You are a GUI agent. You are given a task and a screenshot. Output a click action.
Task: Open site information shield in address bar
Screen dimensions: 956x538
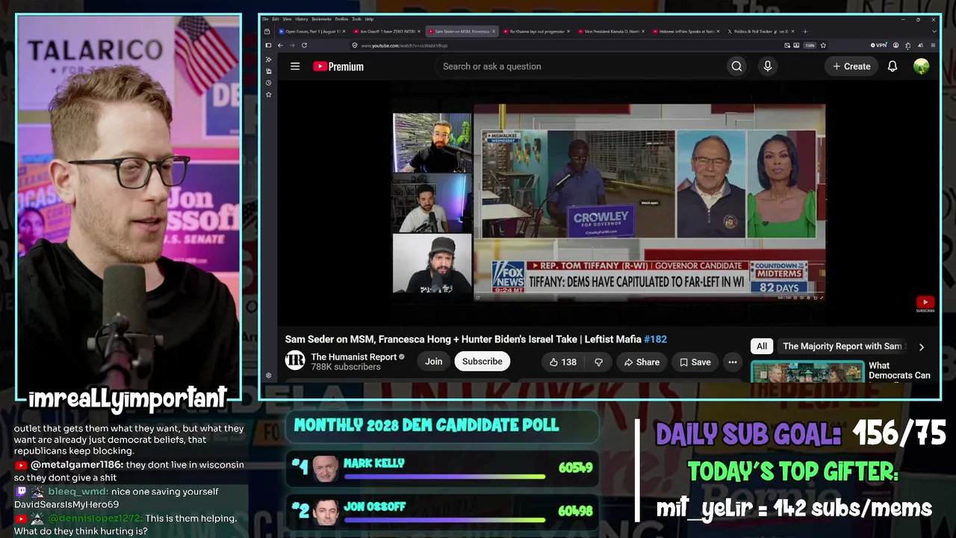coord(355,46)
